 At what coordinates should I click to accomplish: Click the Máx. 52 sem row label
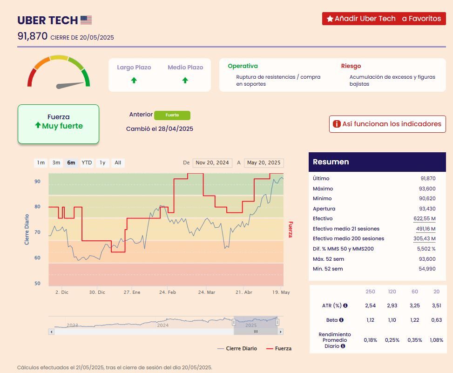click(x=328, y=259)
